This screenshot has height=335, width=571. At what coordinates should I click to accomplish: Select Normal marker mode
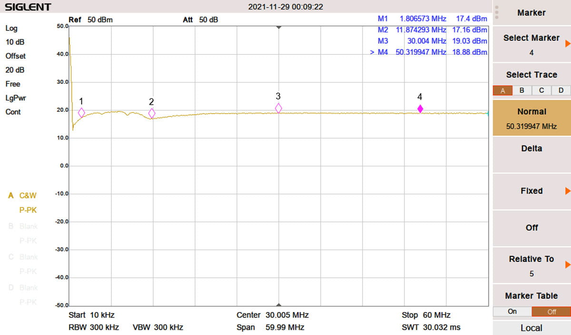coord(532,118)
